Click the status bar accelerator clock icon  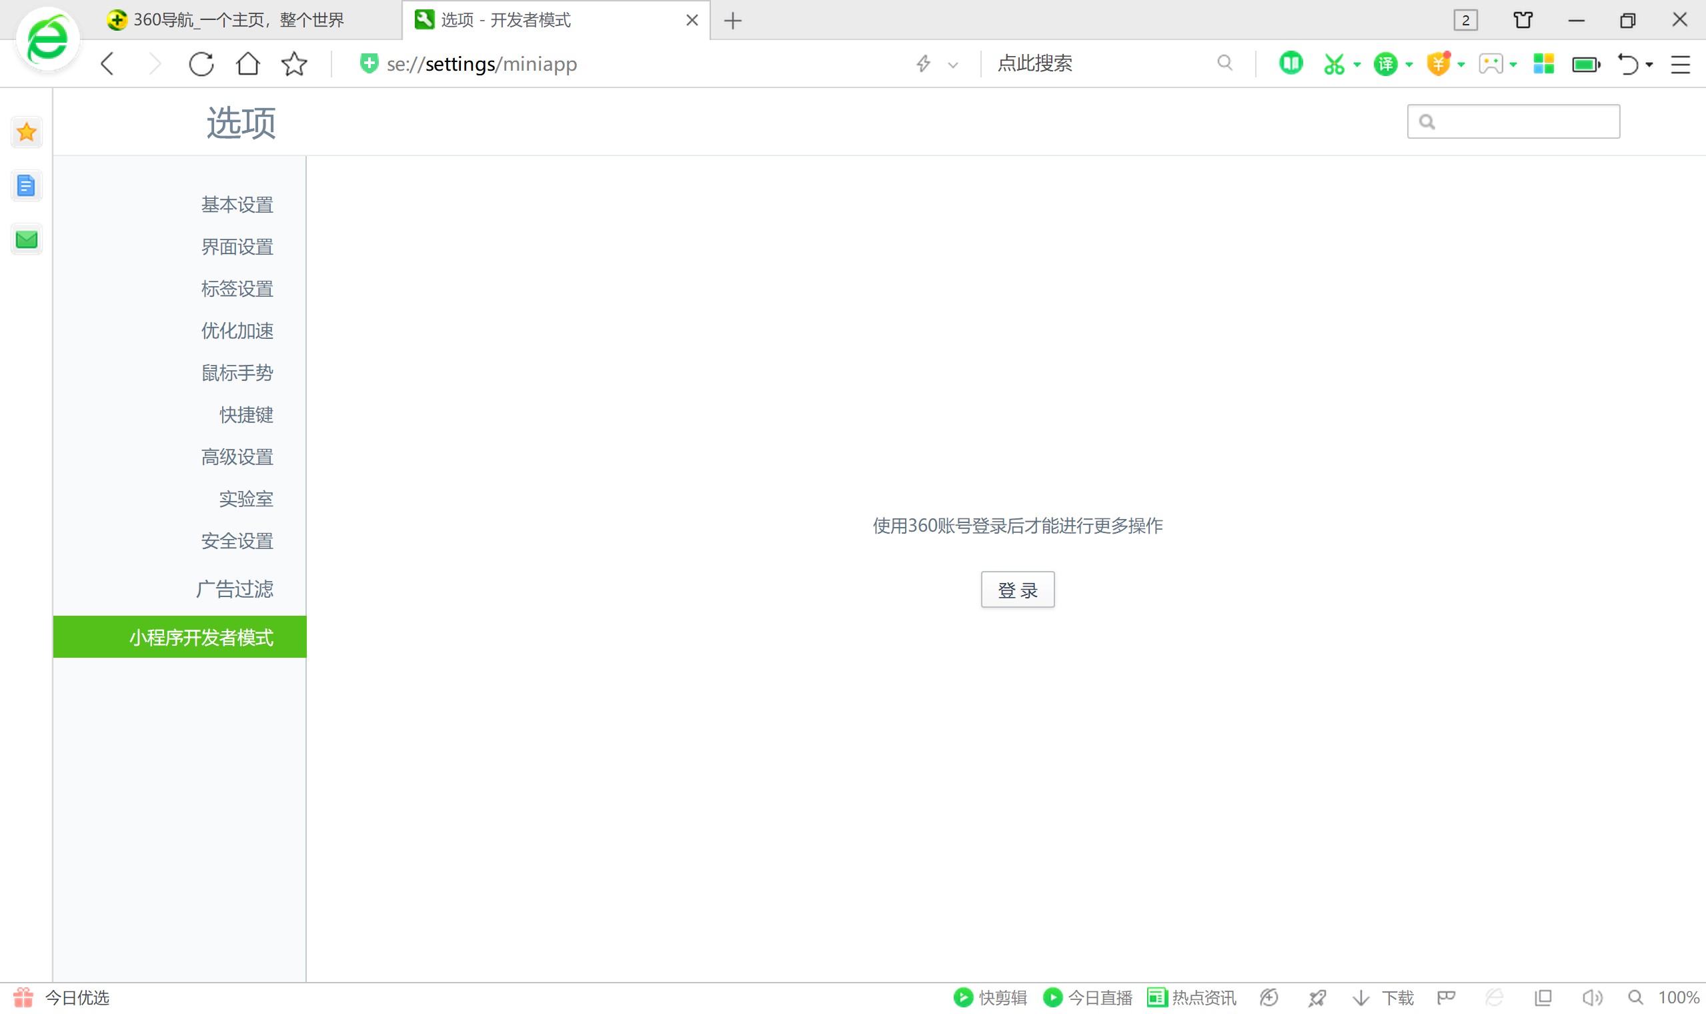pyautogui.click(x=1269, y=998)
